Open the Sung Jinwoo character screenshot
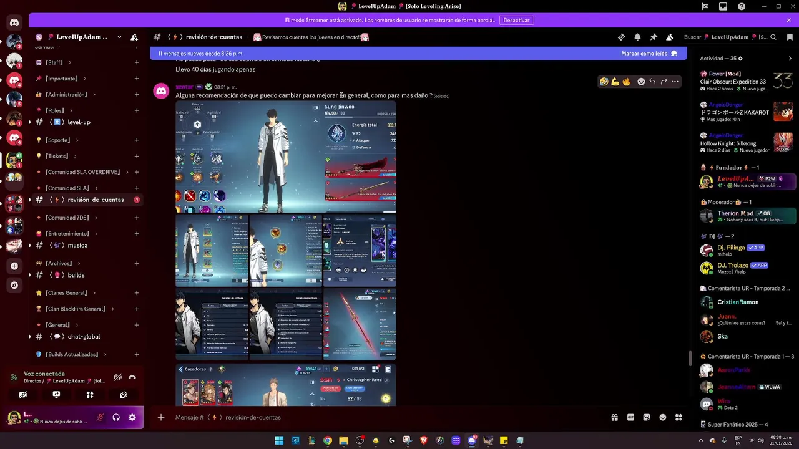This screenshot has height=449, width=799. coord(285,157)
